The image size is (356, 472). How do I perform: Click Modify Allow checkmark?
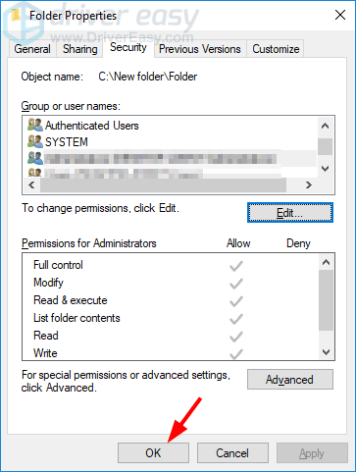[235, 284]
